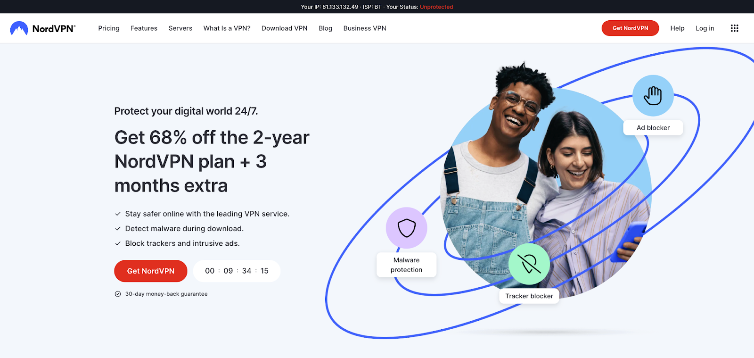Open the Features menu item
This screenshot has width=754, height=358.
coord(144,28)
